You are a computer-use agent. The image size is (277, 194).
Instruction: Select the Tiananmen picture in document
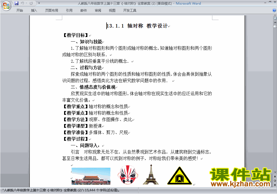[91, 176]
